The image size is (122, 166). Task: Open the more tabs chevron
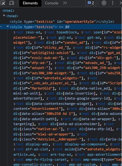point(65,3)
